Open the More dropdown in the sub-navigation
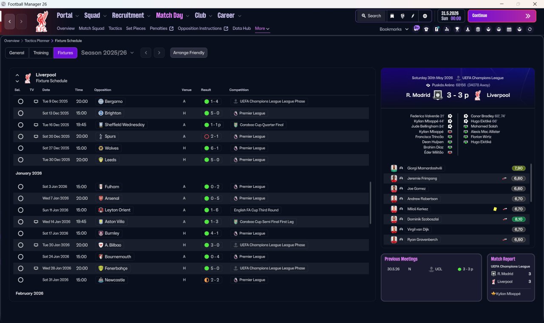This screenshot has width=544, height=323. point(262,28)
